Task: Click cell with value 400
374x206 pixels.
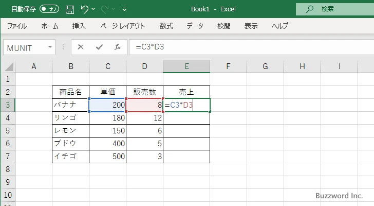Action: [x=108, y=144]
